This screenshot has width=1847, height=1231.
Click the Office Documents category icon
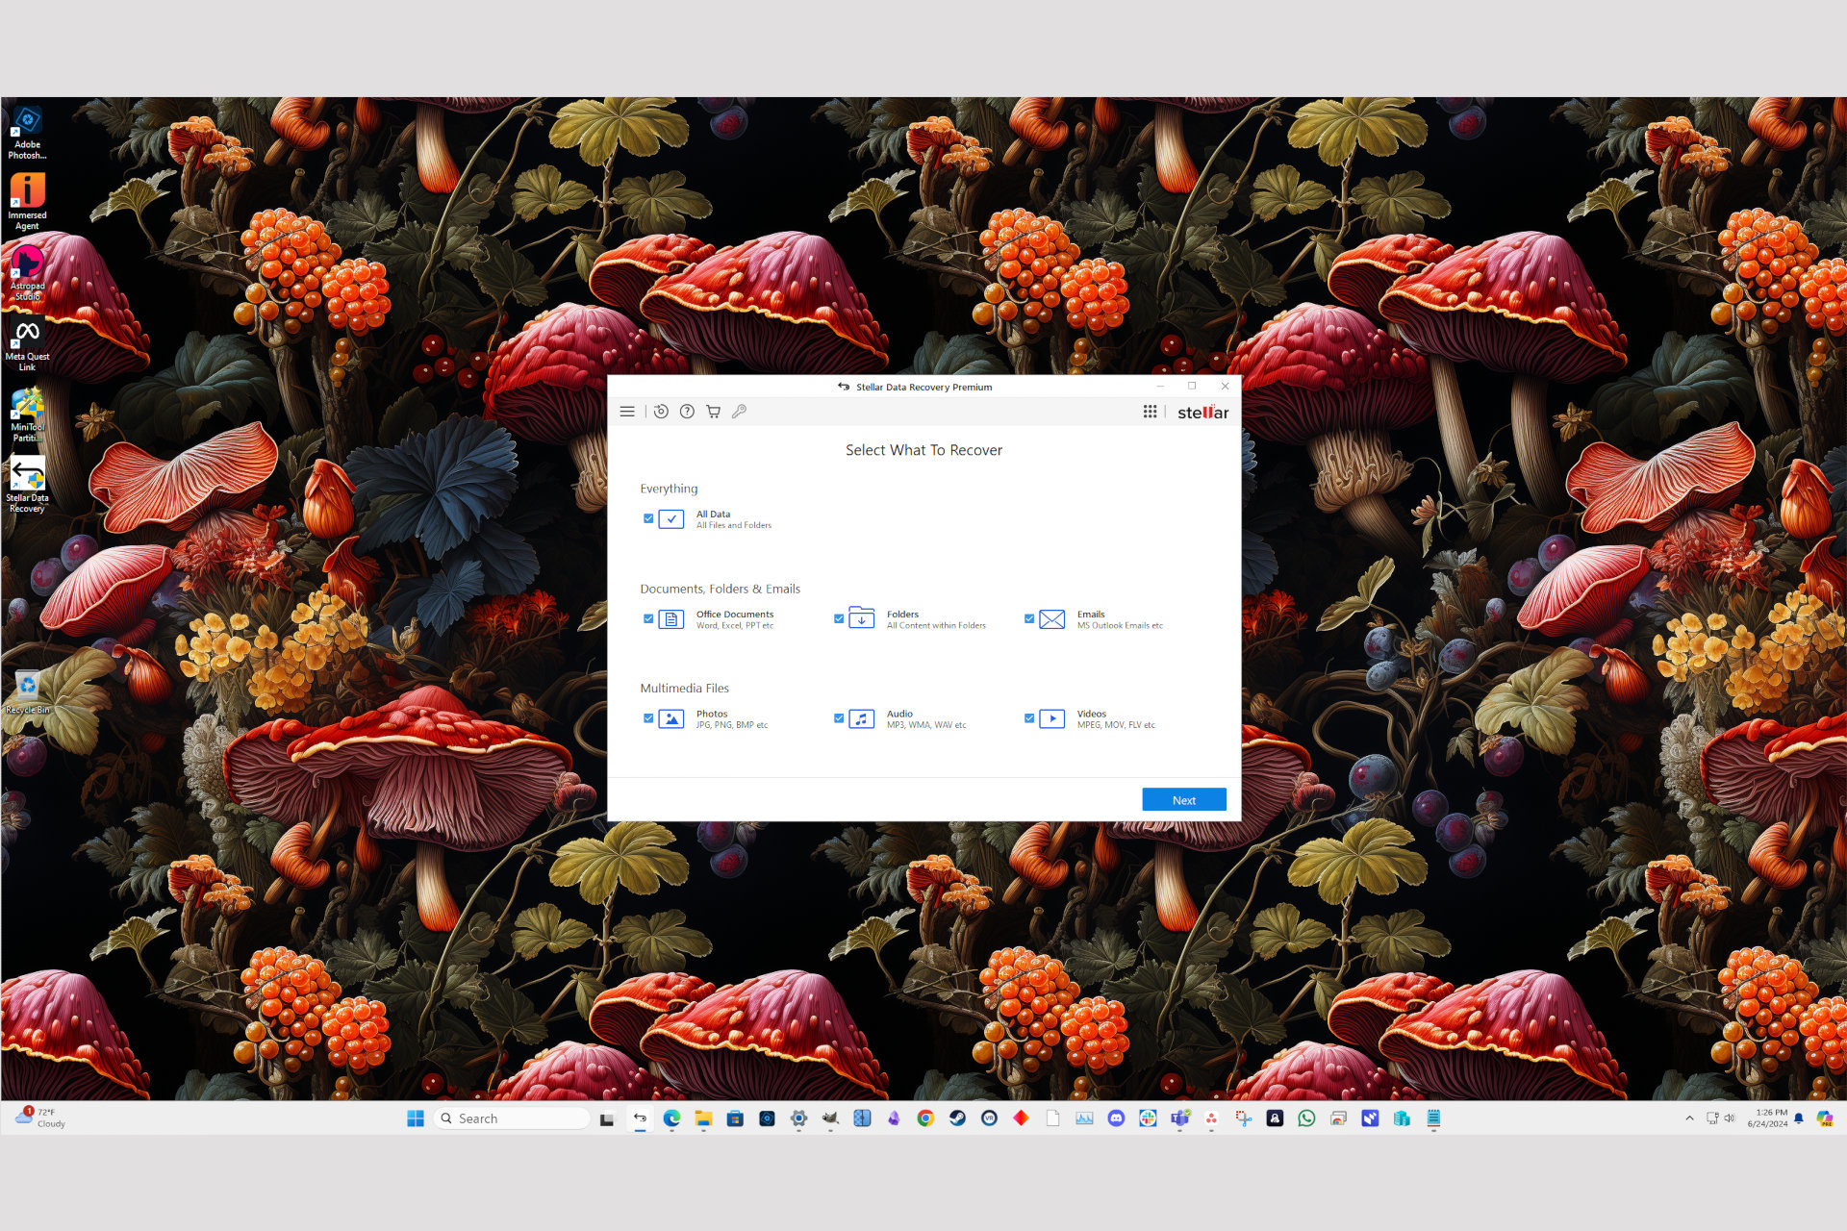click(670, 618)
